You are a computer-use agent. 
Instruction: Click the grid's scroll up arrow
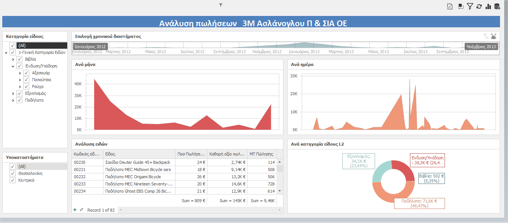pos(280,162)
